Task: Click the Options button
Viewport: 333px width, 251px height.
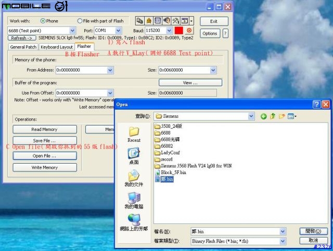Action: tap(210, 33)
